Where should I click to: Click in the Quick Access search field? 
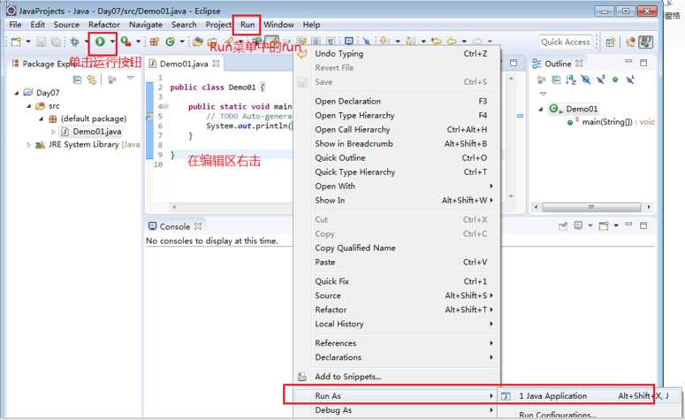pos(566,42)
